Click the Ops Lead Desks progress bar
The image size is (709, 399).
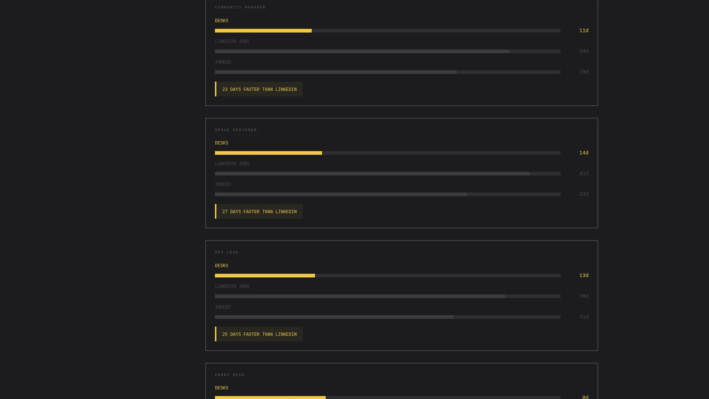click(x=388, y=276)
